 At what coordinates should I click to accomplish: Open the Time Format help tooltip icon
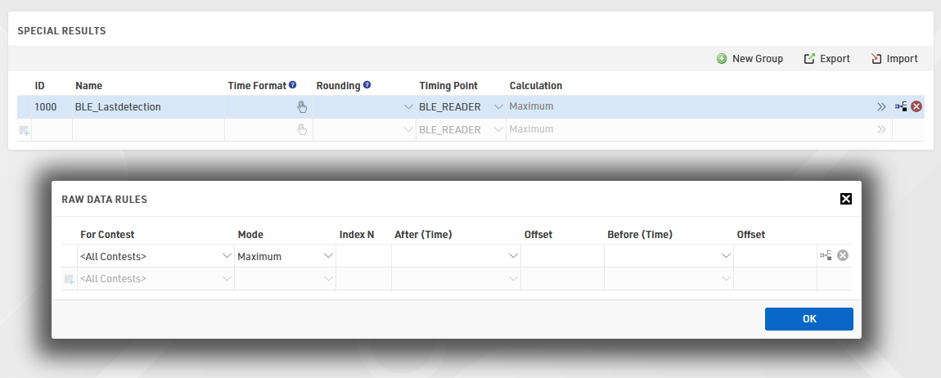coord(292,85)
